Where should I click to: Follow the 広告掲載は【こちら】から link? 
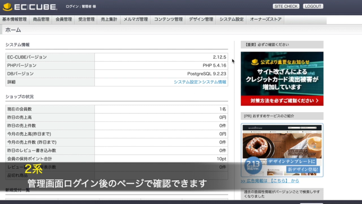tap(270, 181)
